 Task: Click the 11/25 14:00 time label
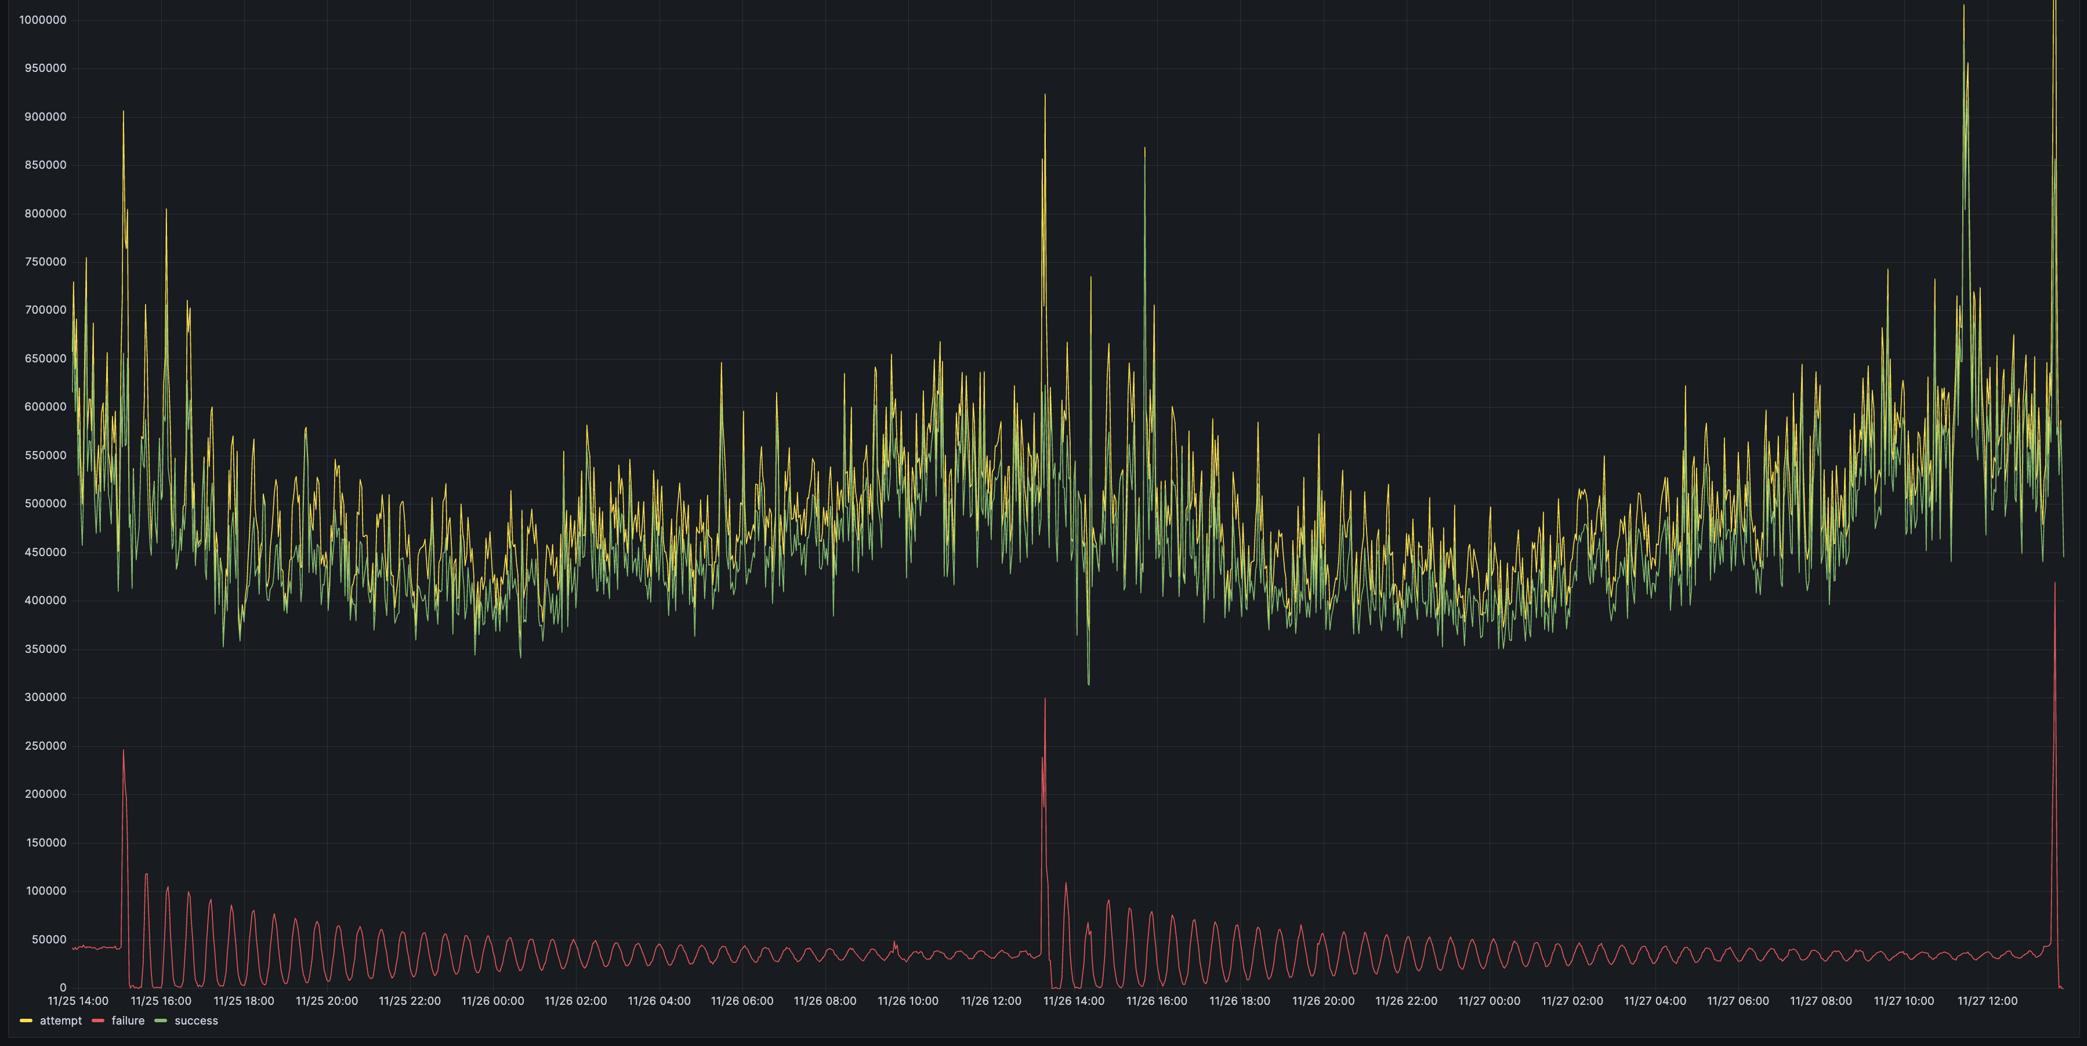(x=78, y=1001)
